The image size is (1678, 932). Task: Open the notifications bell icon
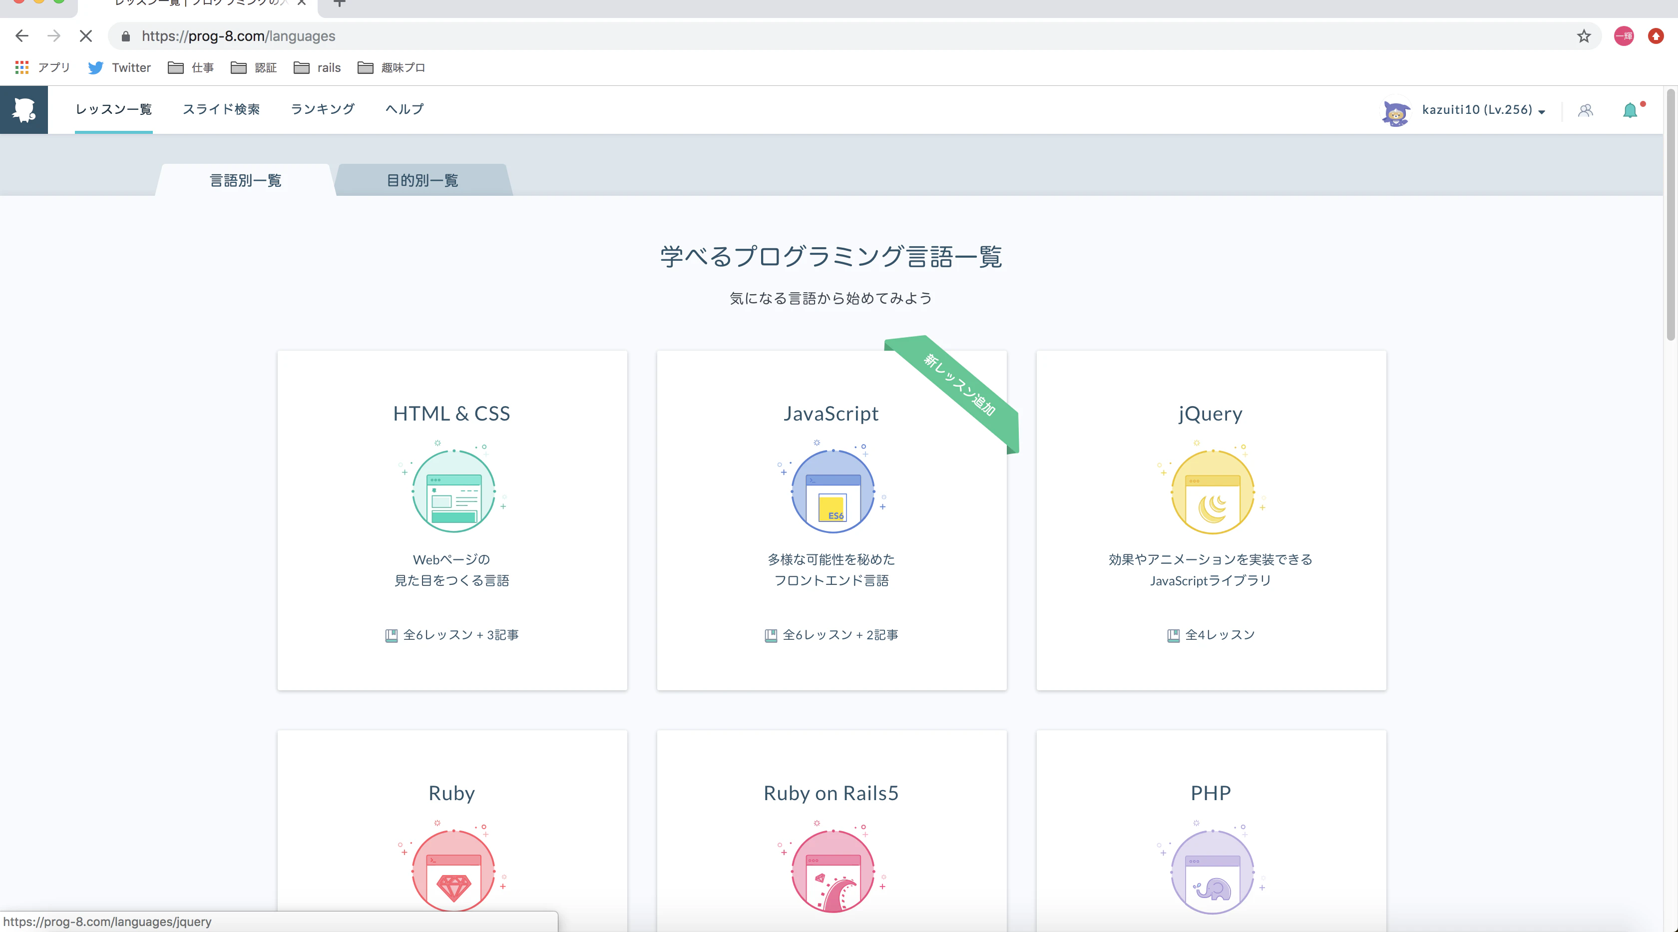coord(1630,110)
